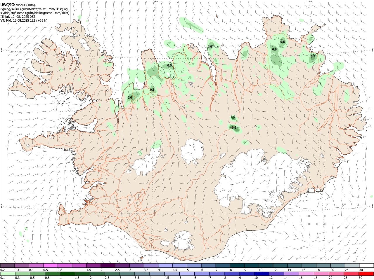Viewport: 374px width, 280px height.
Task: Click the 'slydda/snjókoma' legend description line
Action: (35, 13)
